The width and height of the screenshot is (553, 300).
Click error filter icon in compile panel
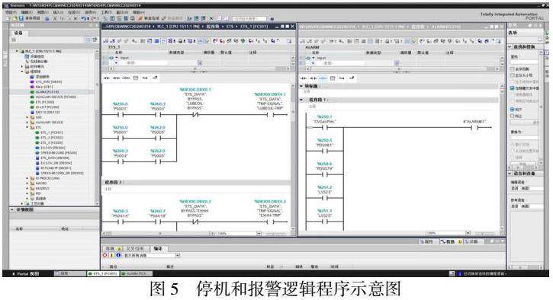(x=105, y=255)
